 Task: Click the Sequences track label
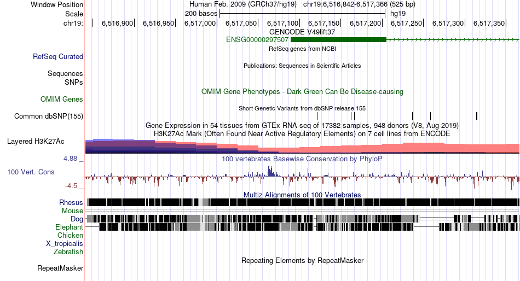tap(65, 74)
